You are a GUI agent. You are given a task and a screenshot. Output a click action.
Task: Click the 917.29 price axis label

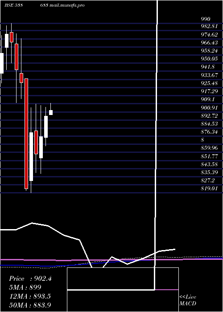(x=209, y=91)
